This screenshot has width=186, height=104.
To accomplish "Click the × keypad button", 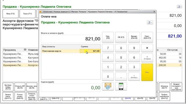I will click(147, 48).
